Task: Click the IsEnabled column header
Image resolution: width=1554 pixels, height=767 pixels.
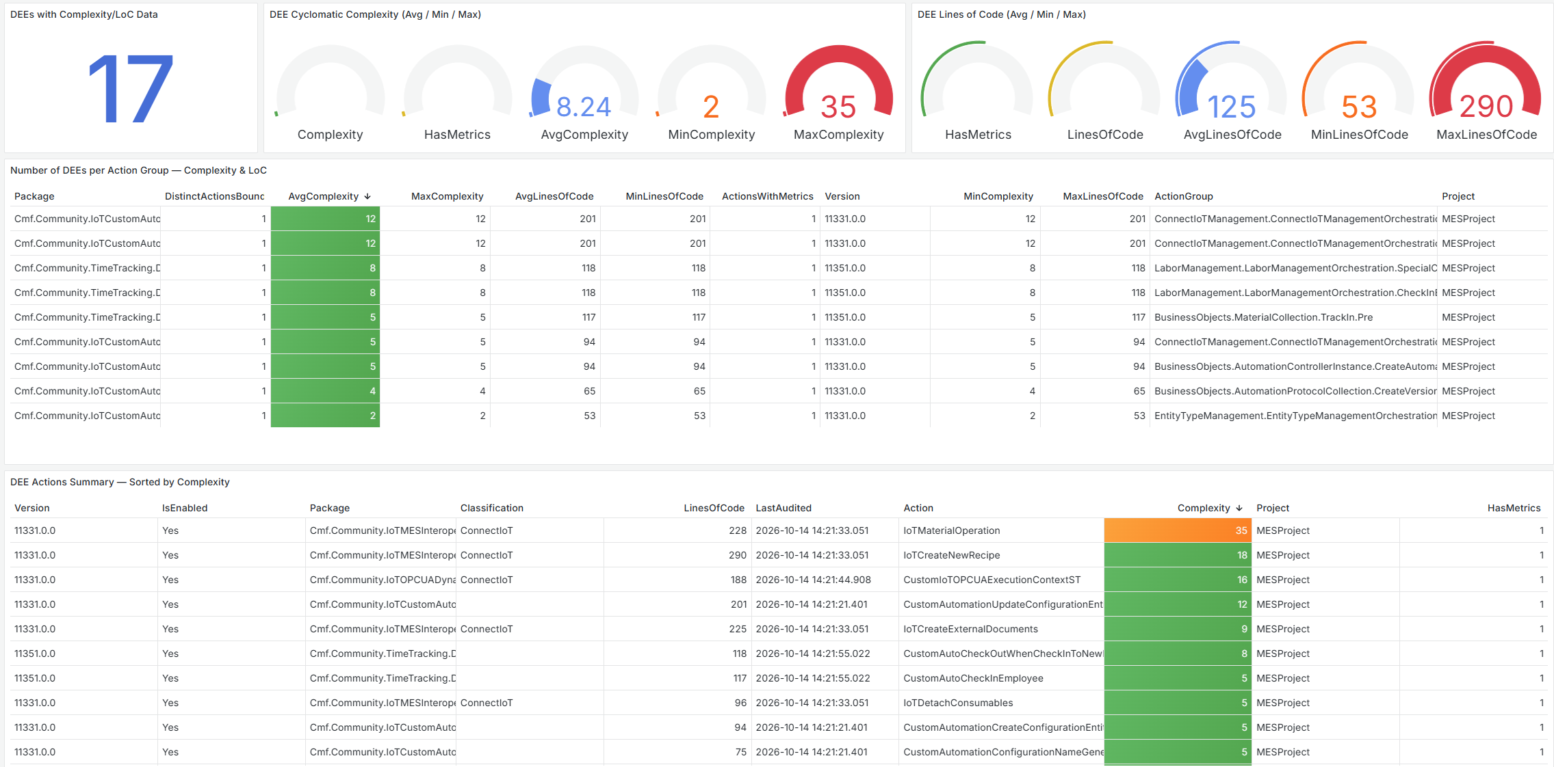Action: (x=185, y=508)
